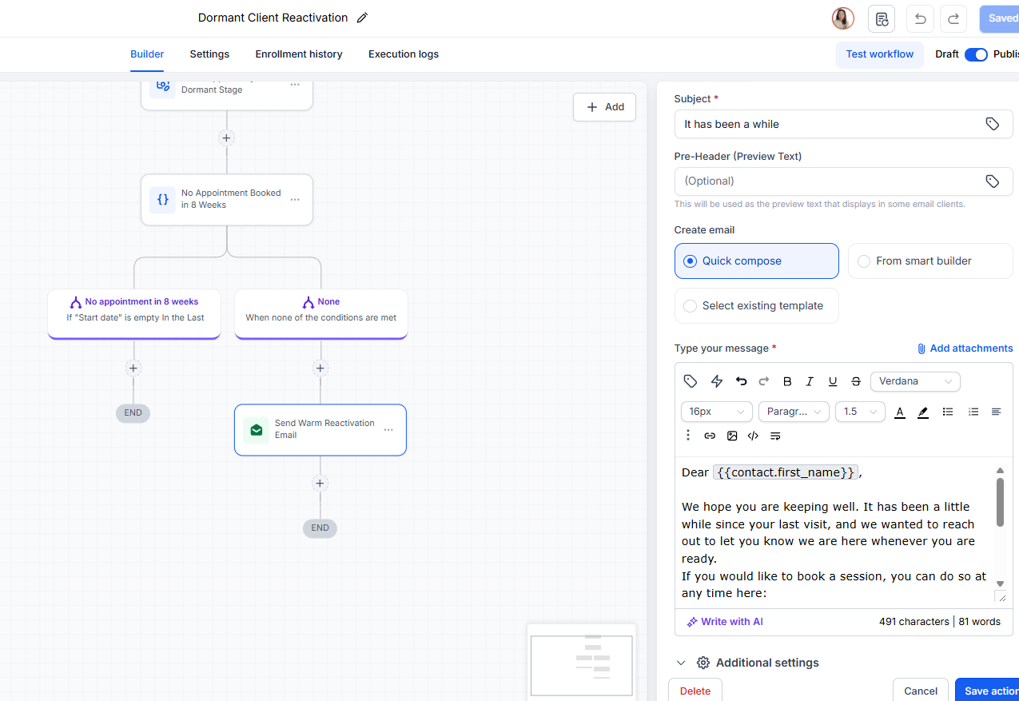Click the Test workflow button
The height and width of the screenshot is (701, 1019).
[880, 54]
